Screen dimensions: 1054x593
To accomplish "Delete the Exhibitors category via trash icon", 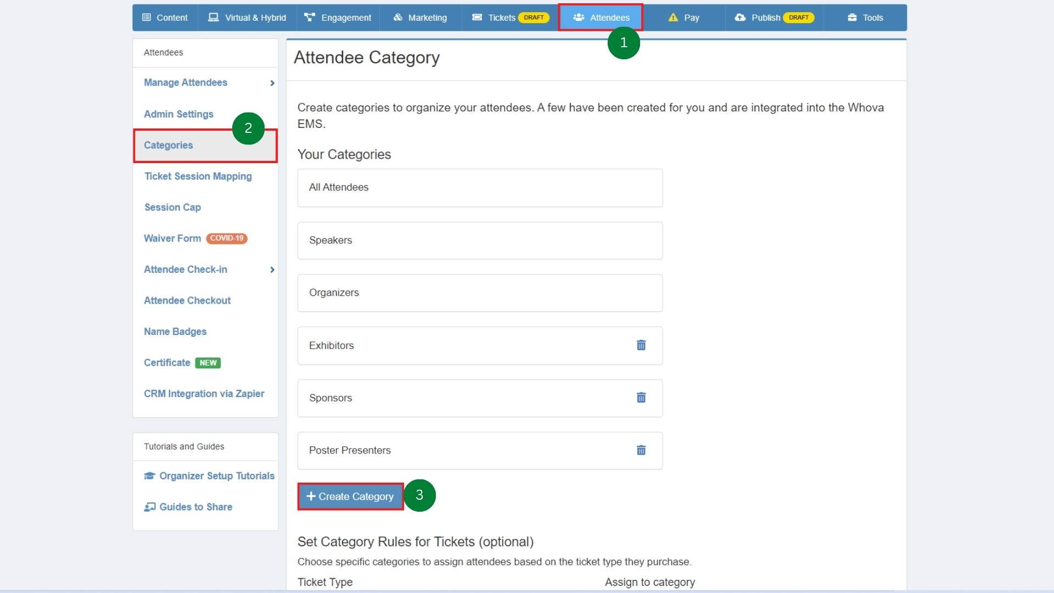I will point(641,345).
